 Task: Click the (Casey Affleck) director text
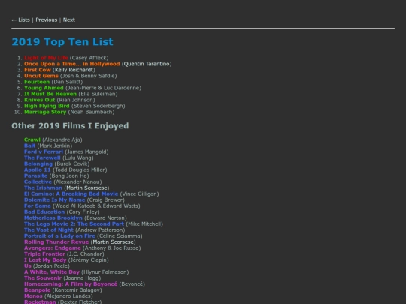[89, 58]
